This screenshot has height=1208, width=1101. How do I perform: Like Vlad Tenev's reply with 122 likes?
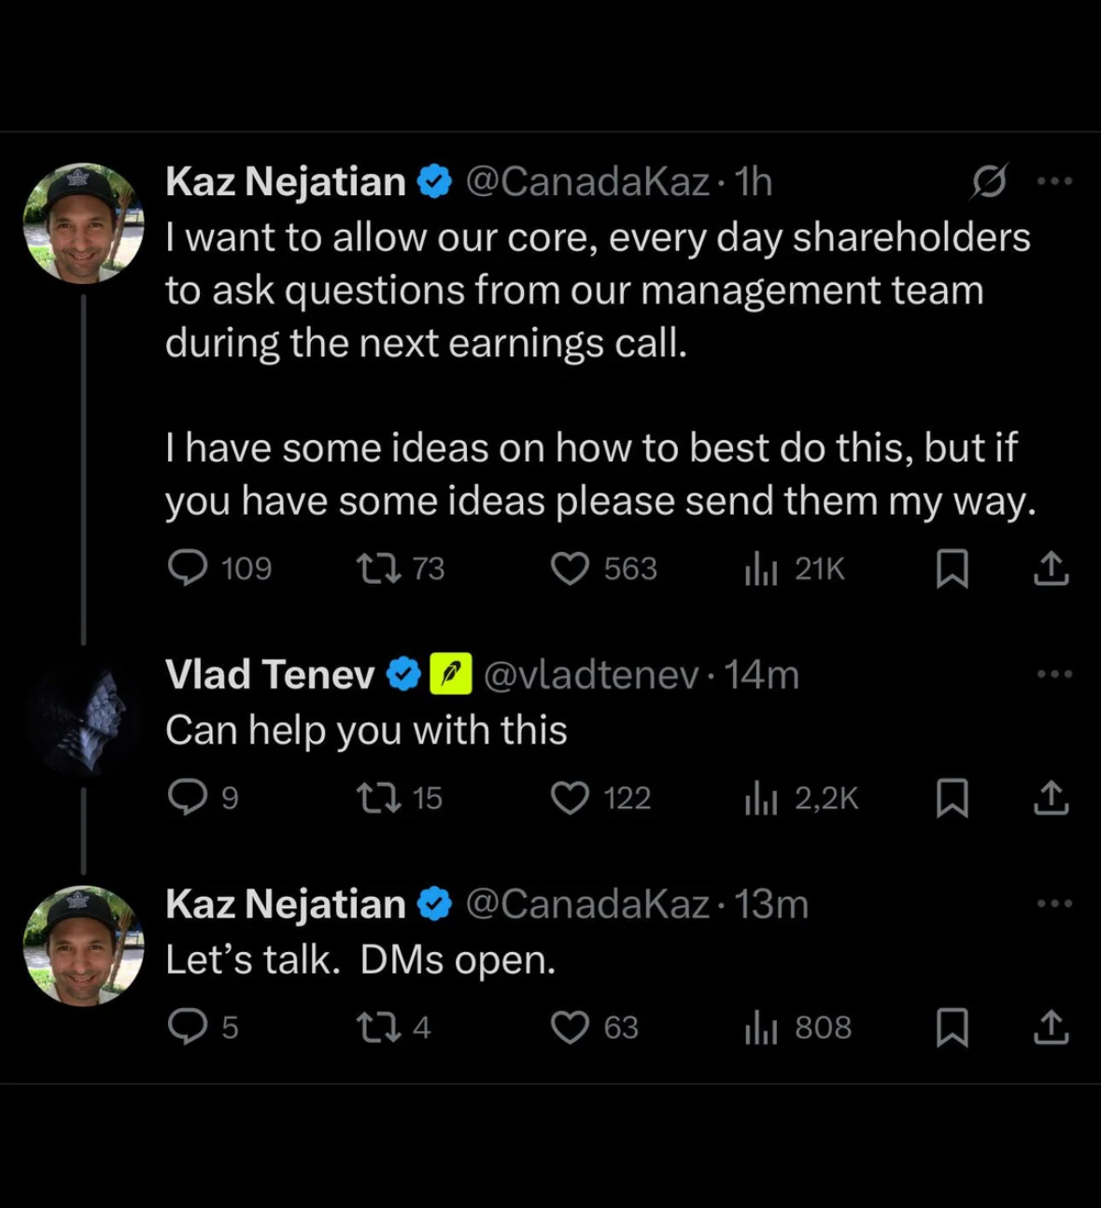tap(570, 798)
